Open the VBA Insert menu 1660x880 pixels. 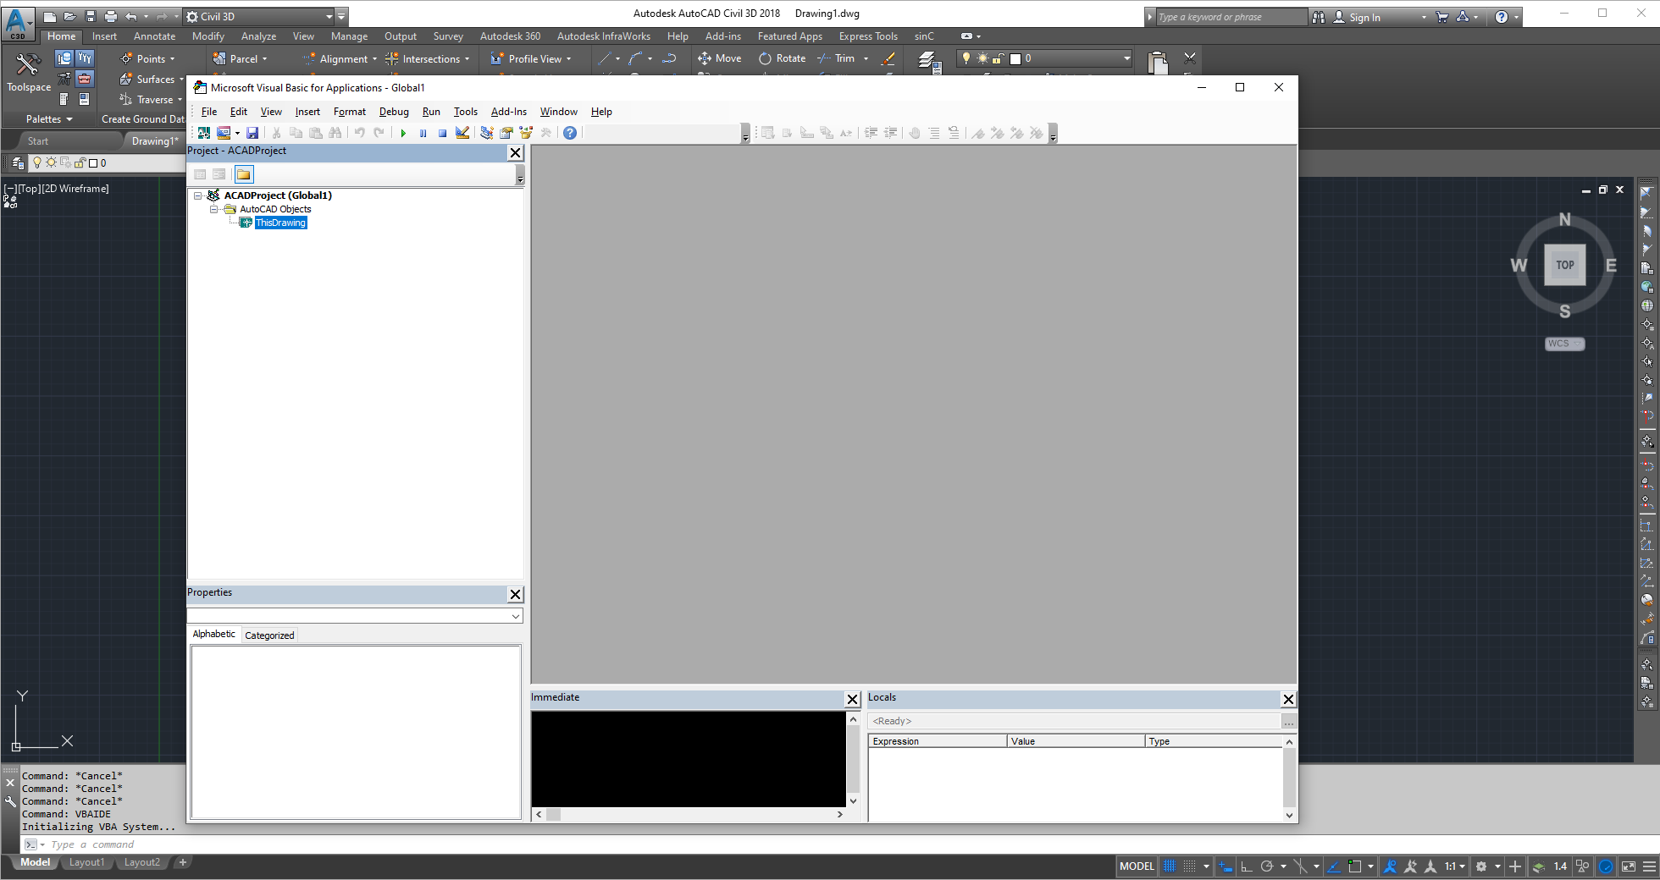(x=307, y=112)
